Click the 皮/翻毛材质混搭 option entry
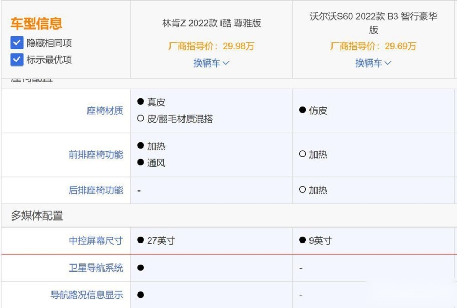Screen dimensions: 457x308 click(175, 119)
